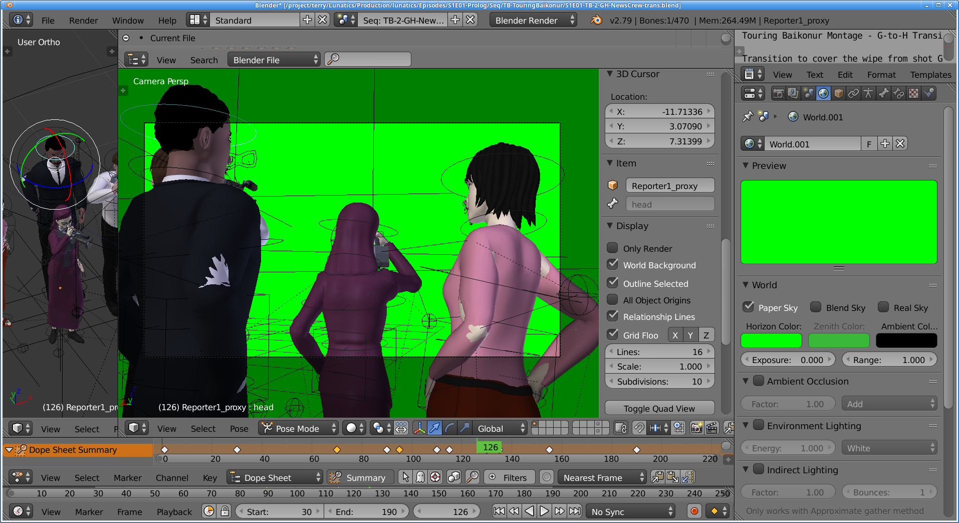The width and height of the screenshot is (959, 523).
Task: Open the Templates menu in text editor
Action: pyautogui.click(x=930, y=75)
